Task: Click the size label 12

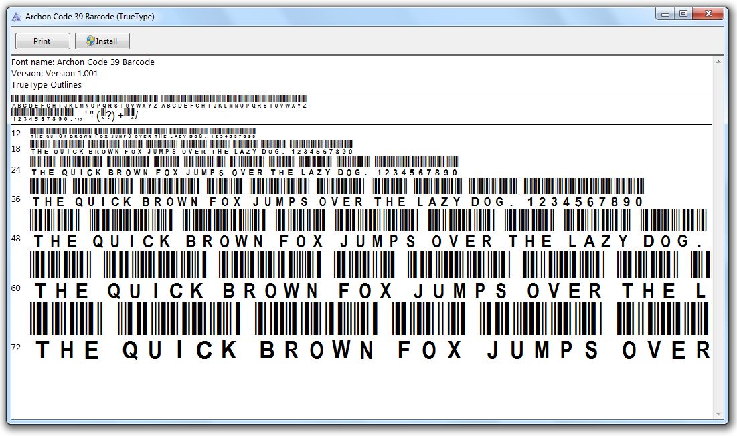Action: (x=16, y=133)
